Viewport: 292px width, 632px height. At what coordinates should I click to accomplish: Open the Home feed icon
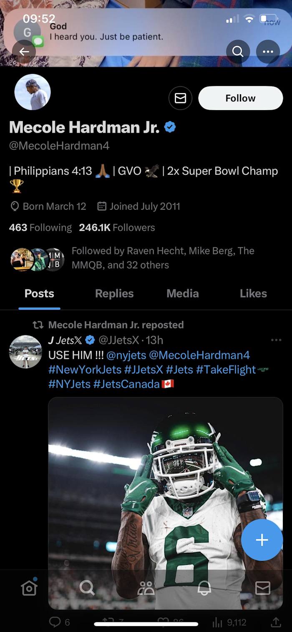coord(29,588)
